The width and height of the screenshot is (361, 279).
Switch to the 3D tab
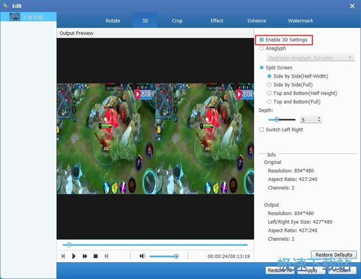145,21
